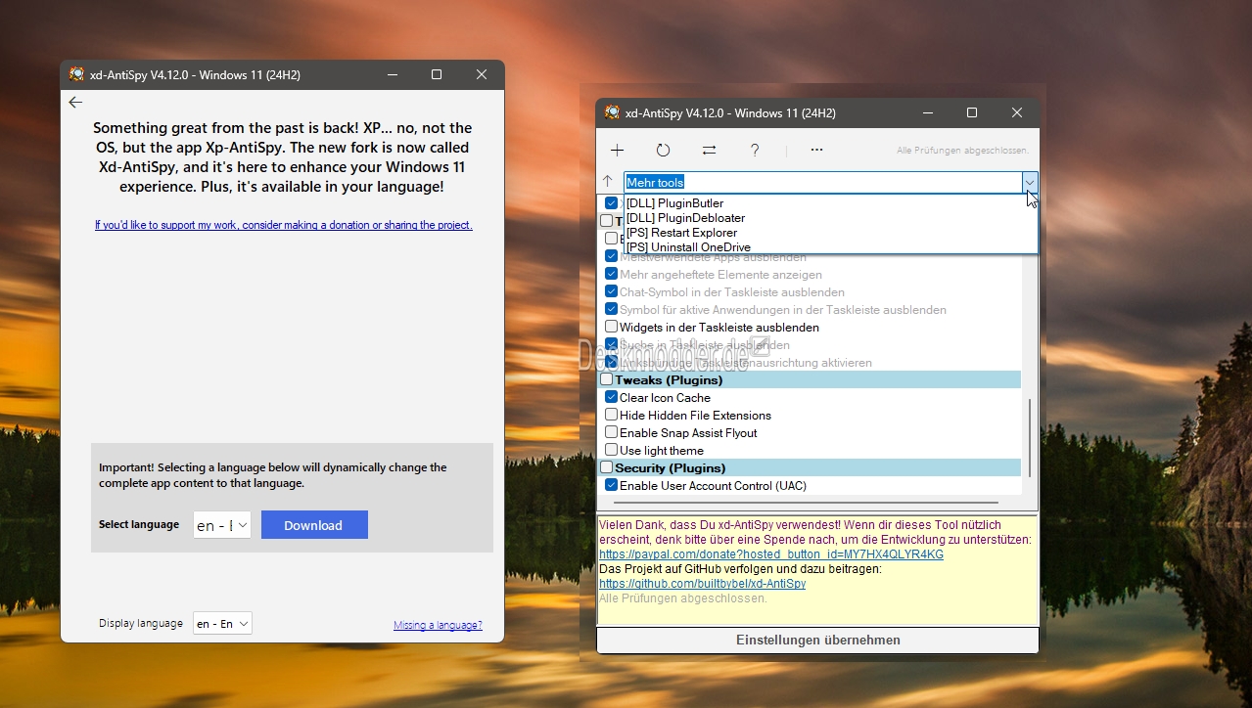Toggle Mehr angeheftete Elemente anzeigen checkbox
This screenshot has height=708, width=1252.
click(x=612, y=275)
